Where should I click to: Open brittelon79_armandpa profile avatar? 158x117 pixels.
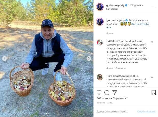(100, 42)
